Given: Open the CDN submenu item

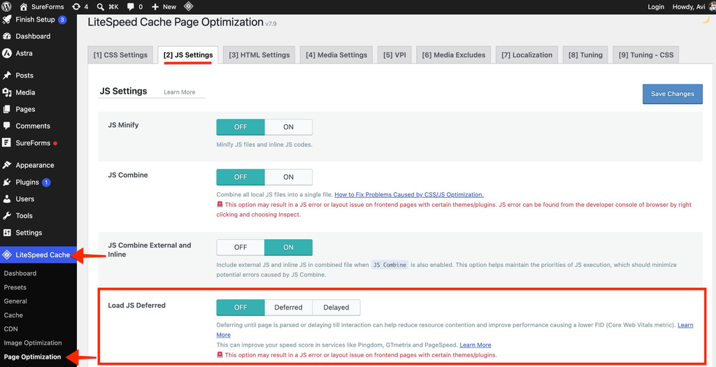Looking at the screenshot, I should (11, 329).
